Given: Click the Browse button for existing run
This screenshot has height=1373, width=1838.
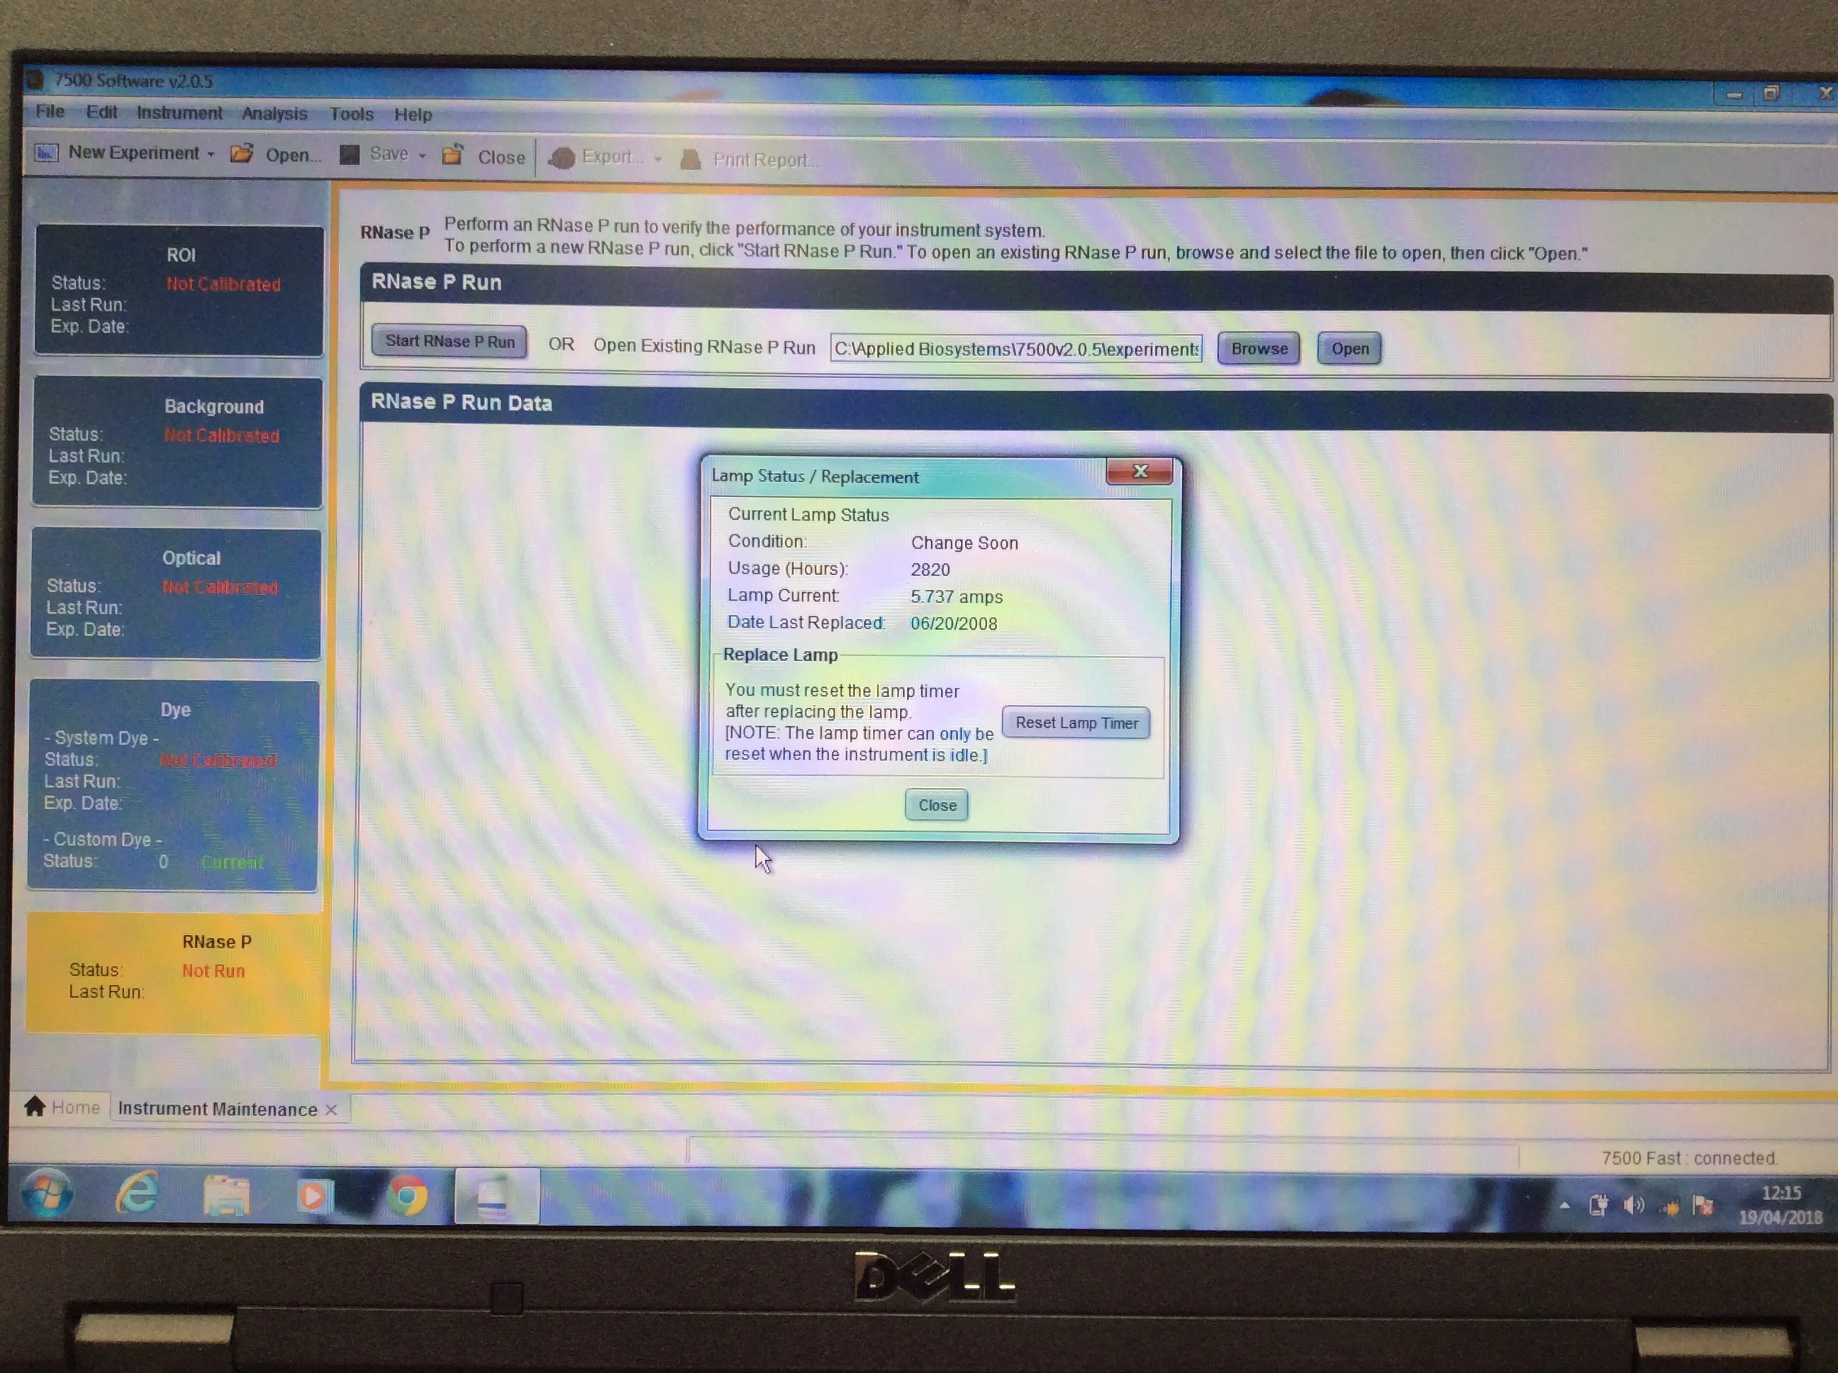Looking at the screenshot, I should click(1259, 348).
